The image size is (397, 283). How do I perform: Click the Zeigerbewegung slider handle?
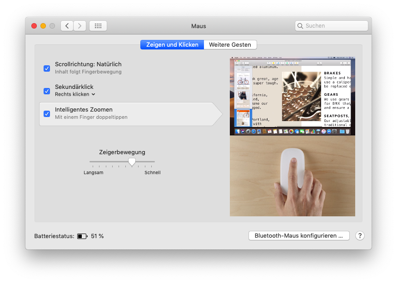click(x=132, y=161)
